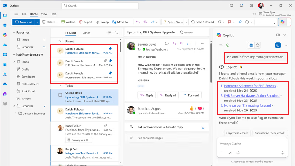Collapse the Pinned group
Viewport: 295px width, 166px height.
pos(60,41)
